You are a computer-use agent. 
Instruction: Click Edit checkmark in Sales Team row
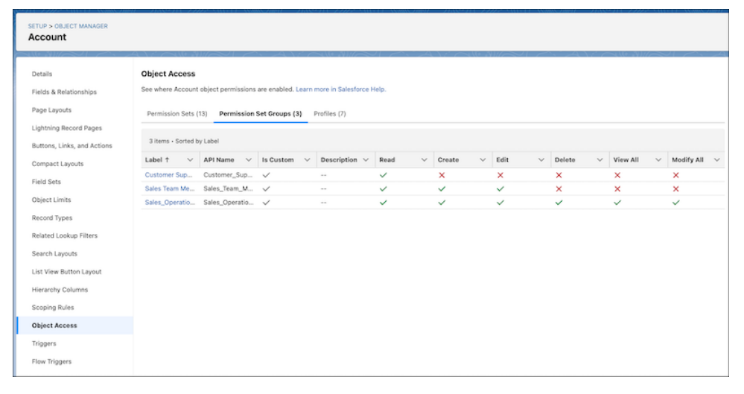[x=500, y=189]
